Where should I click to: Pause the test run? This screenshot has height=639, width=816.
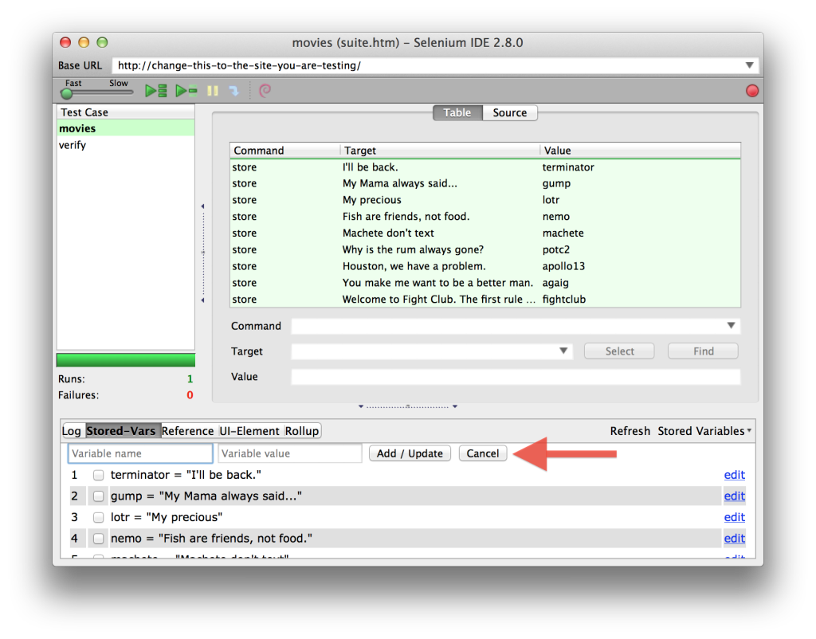point(212,91)
